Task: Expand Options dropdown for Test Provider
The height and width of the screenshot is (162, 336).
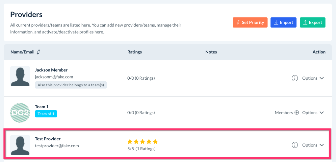Action: 313,145
